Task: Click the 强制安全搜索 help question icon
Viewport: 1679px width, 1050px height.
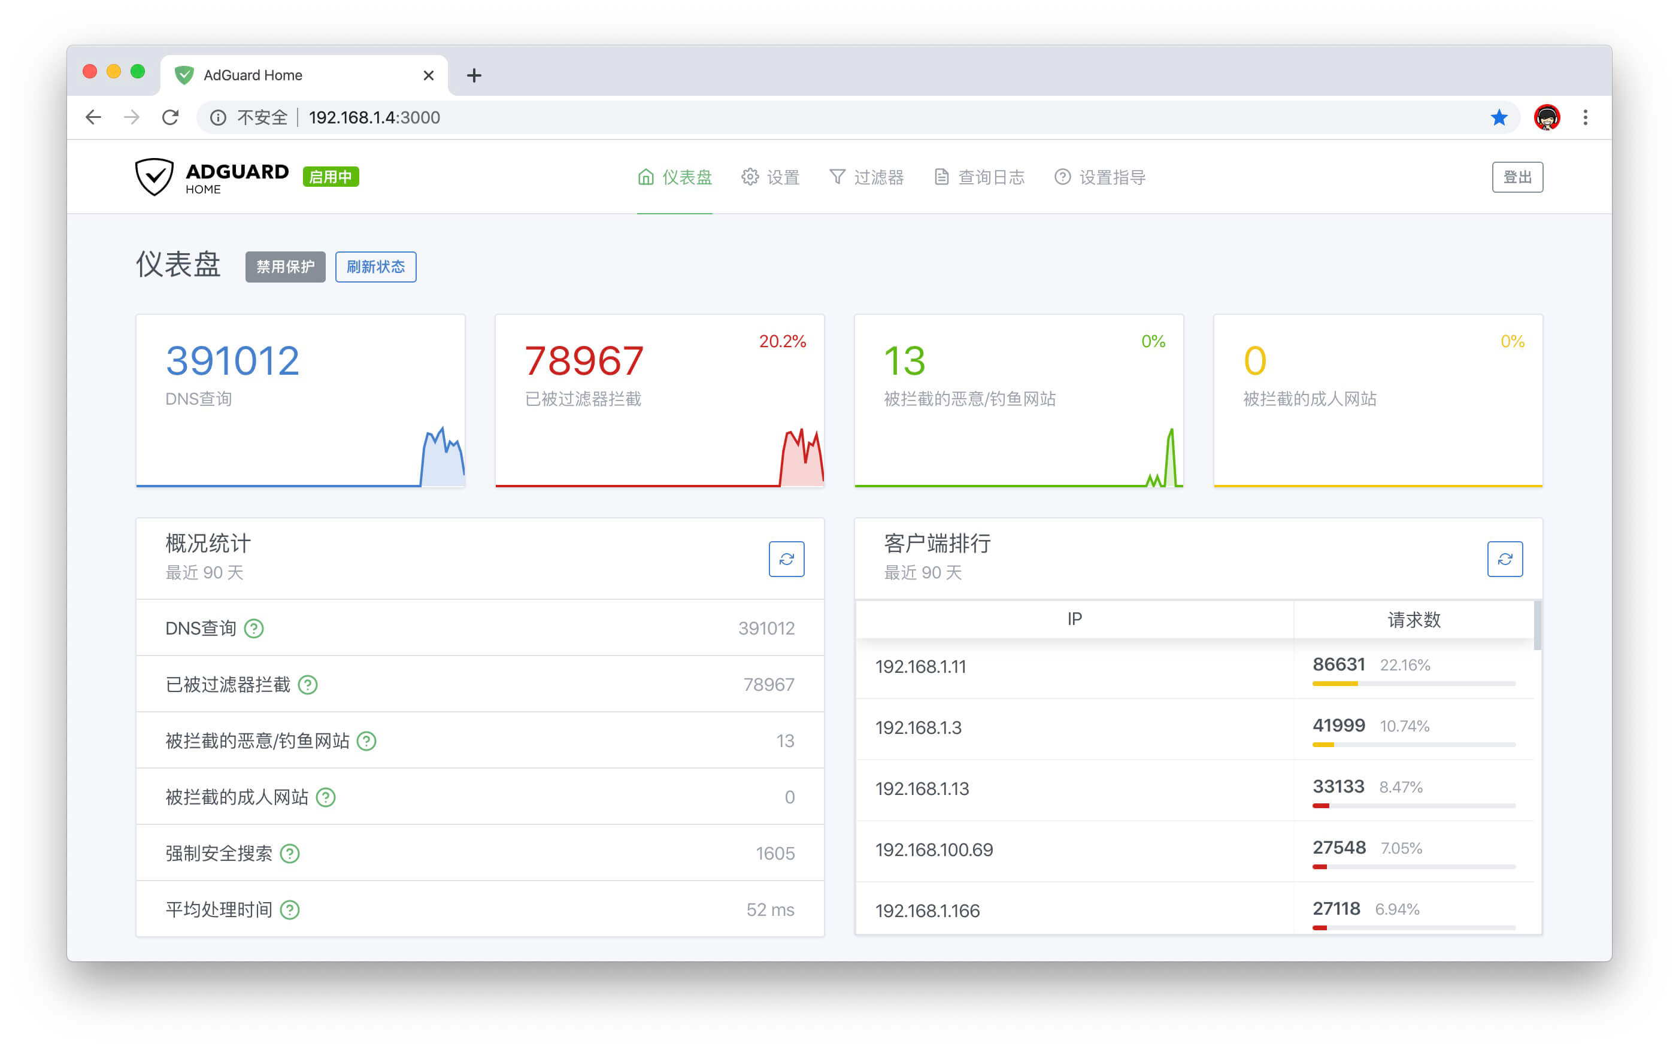Action: 290,854
